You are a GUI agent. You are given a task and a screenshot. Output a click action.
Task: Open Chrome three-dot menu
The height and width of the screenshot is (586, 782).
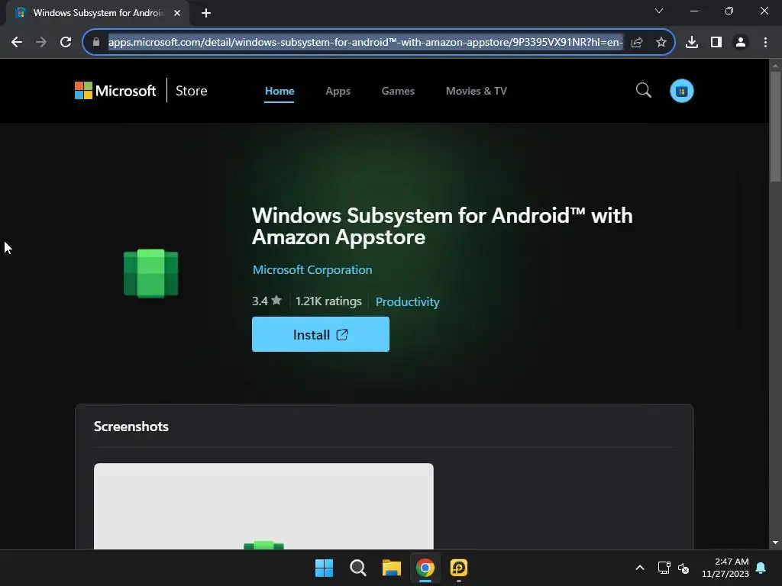765,43
